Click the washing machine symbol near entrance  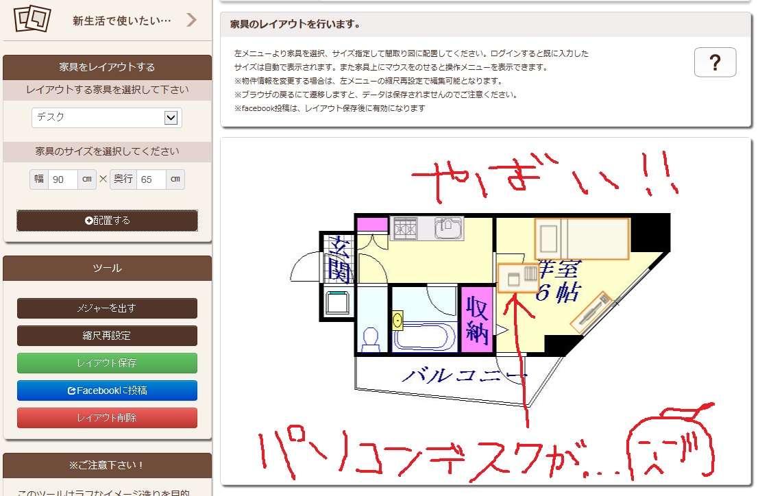(338, 301)
